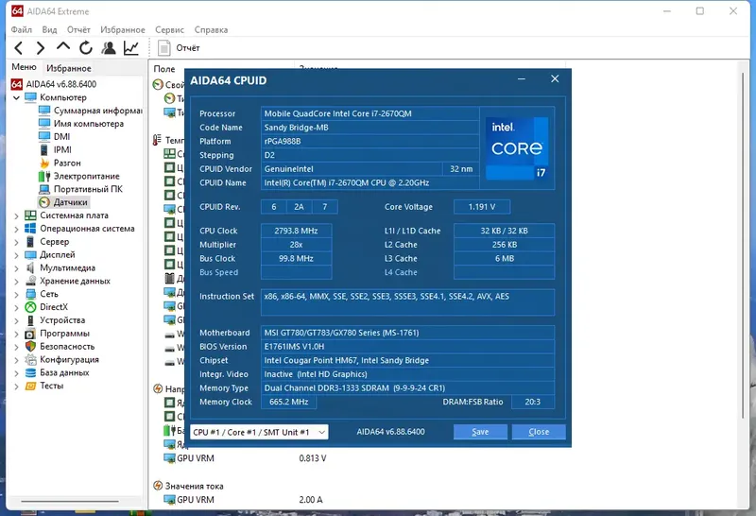
Task: Click the Memory Clock 665.2 MHz value
Action: point(288,402)
